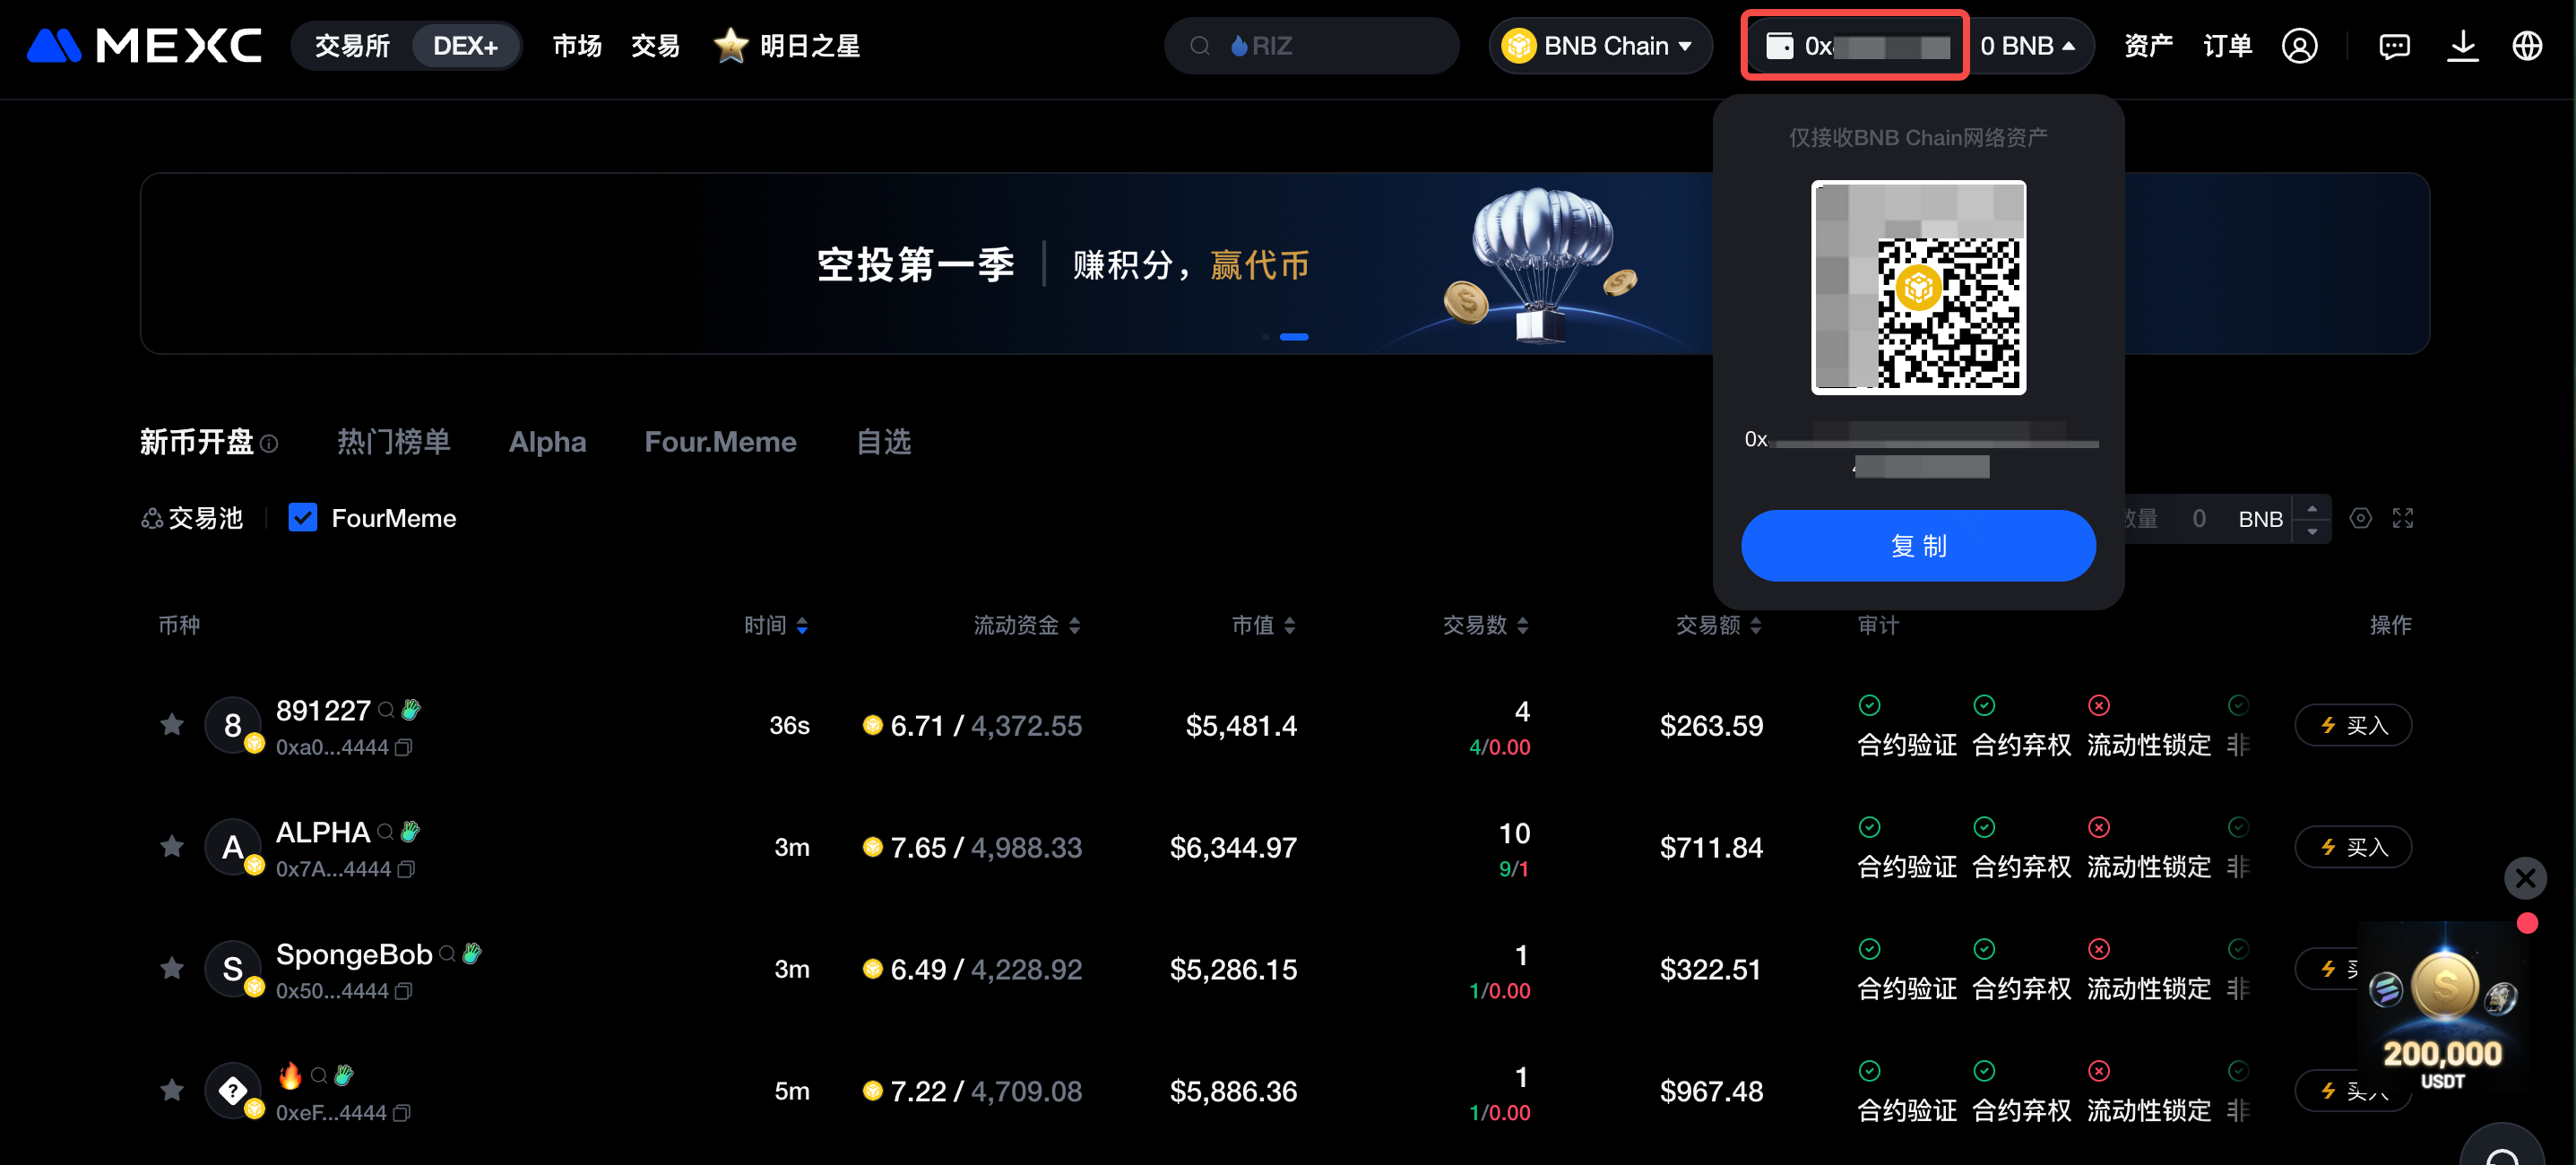Increase the BNB amount stepper up
The width and height of the screenshot is (2576, 1165).
point(2311,508)
